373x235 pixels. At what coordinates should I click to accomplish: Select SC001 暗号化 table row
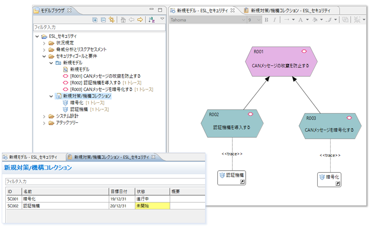coord(106,199)
